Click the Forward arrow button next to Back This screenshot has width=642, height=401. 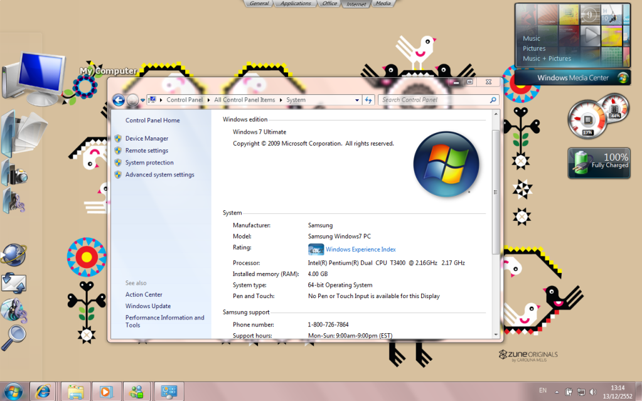coord(132,100)
